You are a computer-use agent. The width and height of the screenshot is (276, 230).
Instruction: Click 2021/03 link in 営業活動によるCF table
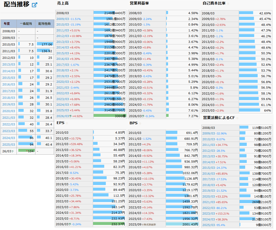tap(208, 202)
